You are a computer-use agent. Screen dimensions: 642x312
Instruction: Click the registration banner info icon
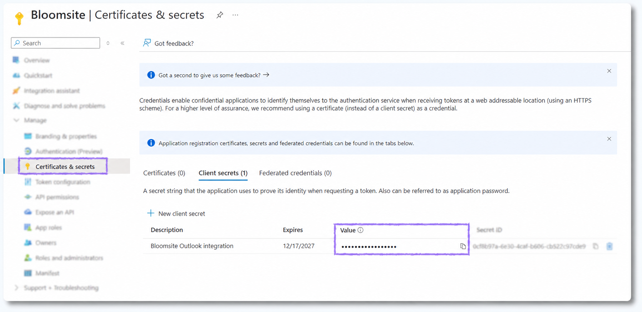pyautogui.click(x=151, y=143)
